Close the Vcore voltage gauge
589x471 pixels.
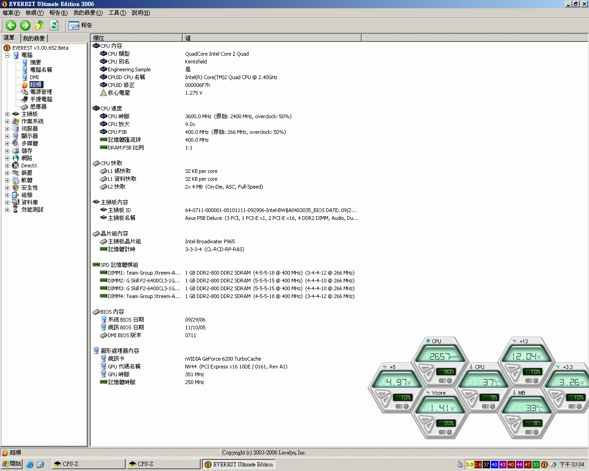pos(449,432)
